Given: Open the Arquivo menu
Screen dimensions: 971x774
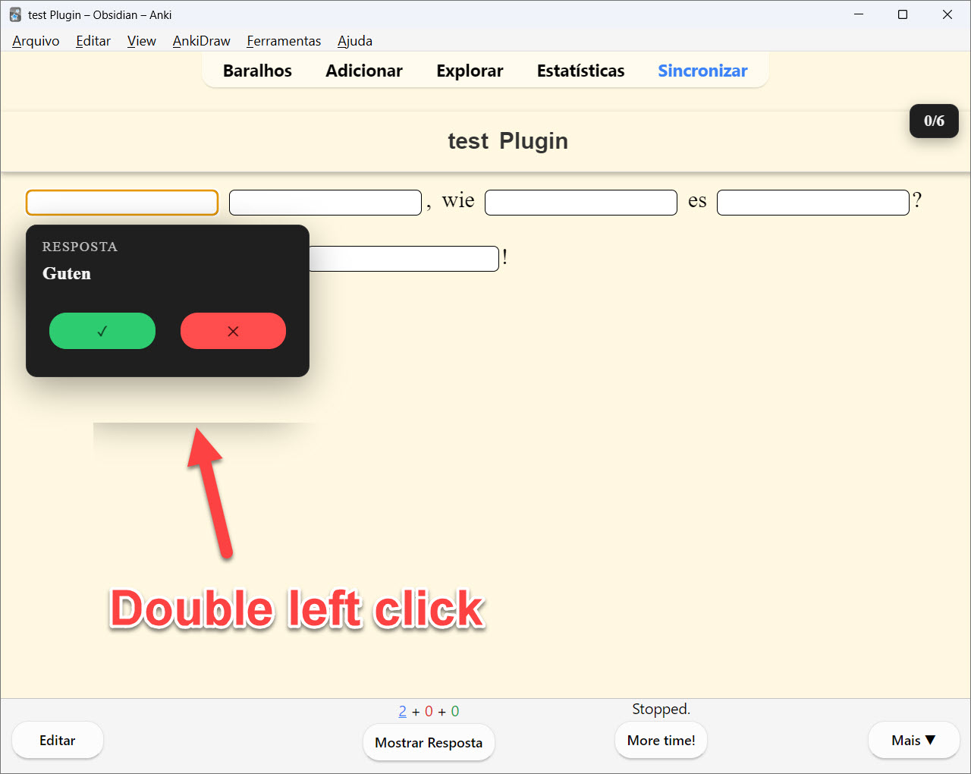Looking at the screenshot, I should 36,41.
